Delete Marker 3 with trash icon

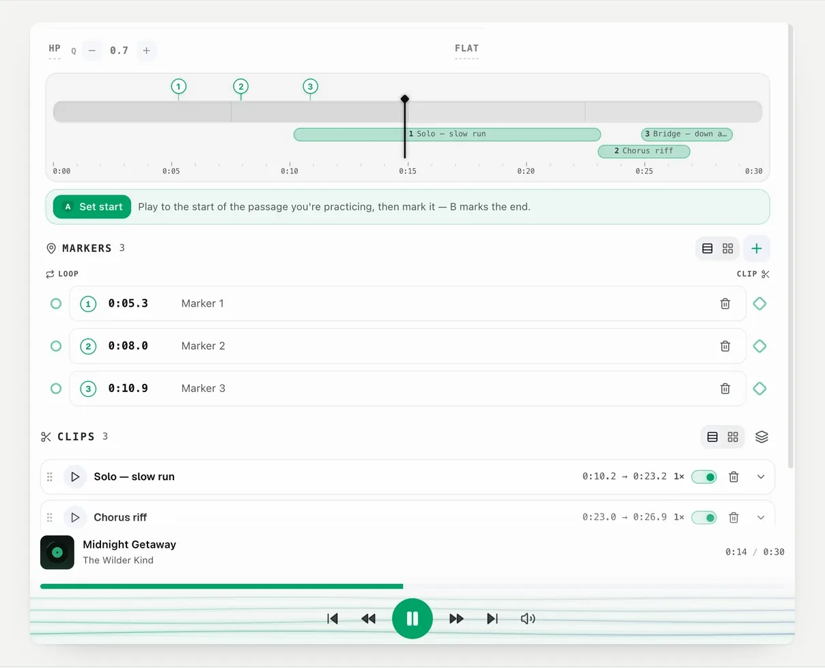(725, 389)
